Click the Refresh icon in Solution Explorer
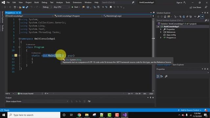The image size is (210, 118). tap(184, 17)
